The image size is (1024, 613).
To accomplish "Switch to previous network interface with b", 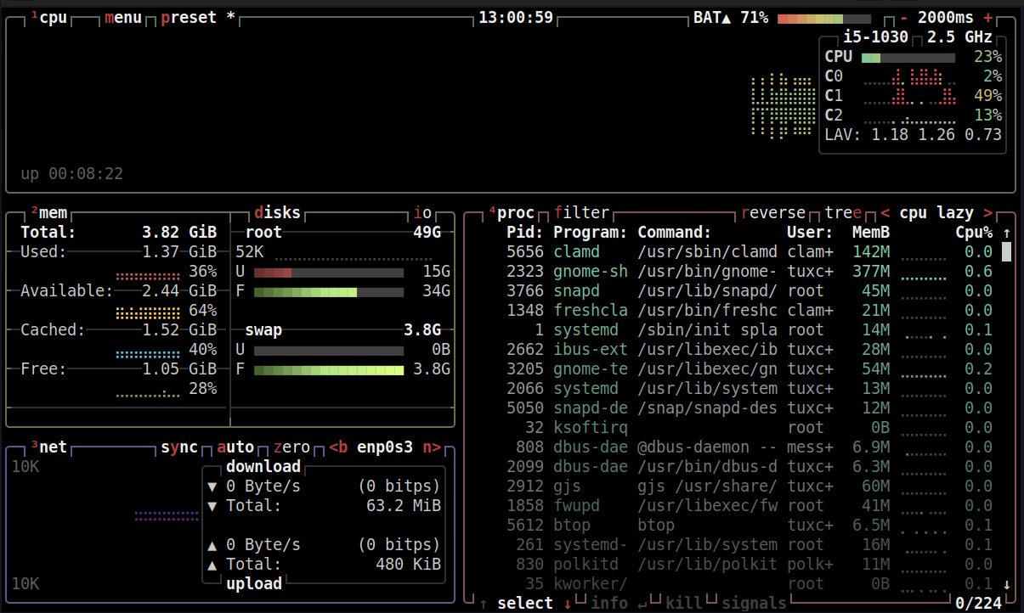I will pos(338,447).
